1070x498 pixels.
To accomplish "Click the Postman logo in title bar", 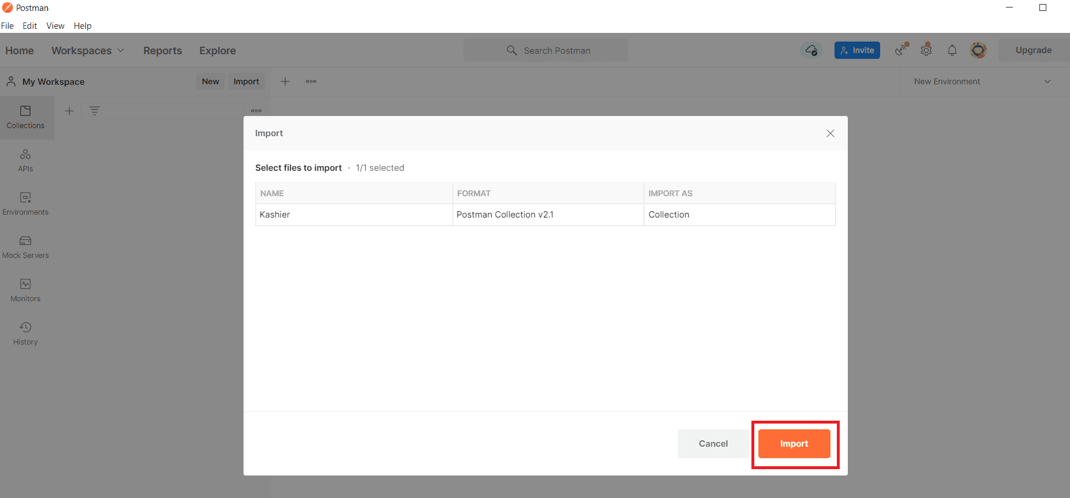I will pos(8,8).
